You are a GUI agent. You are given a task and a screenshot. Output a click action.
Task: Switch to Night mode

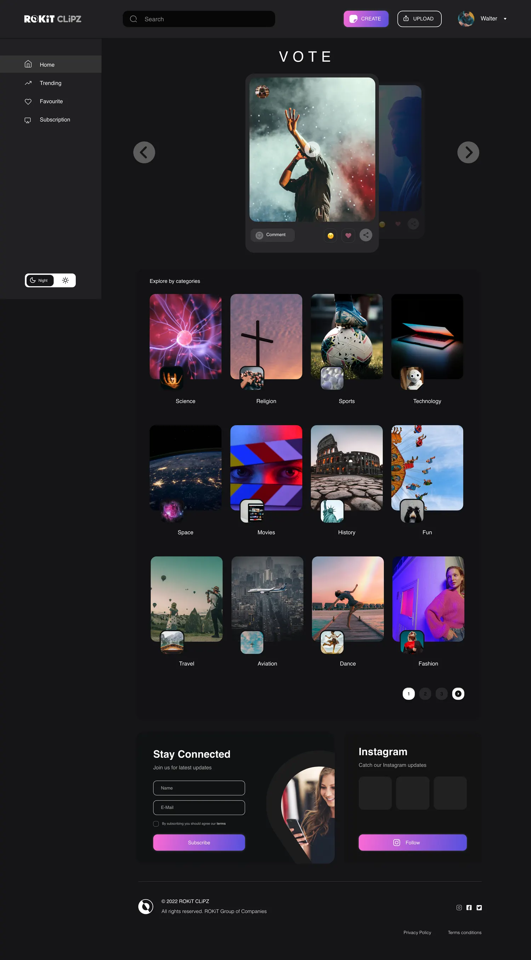pos(40,280)
